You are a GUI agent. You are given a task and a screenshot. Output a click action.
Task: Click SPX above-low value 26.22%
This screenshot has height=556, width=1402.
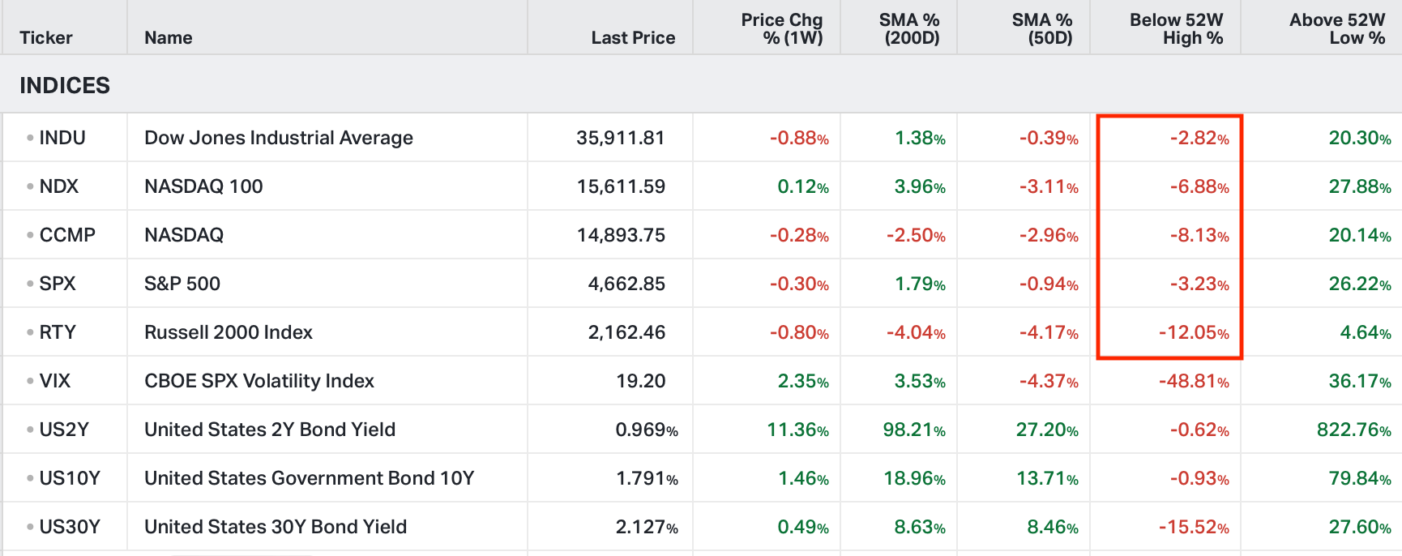click(1360, 284)
